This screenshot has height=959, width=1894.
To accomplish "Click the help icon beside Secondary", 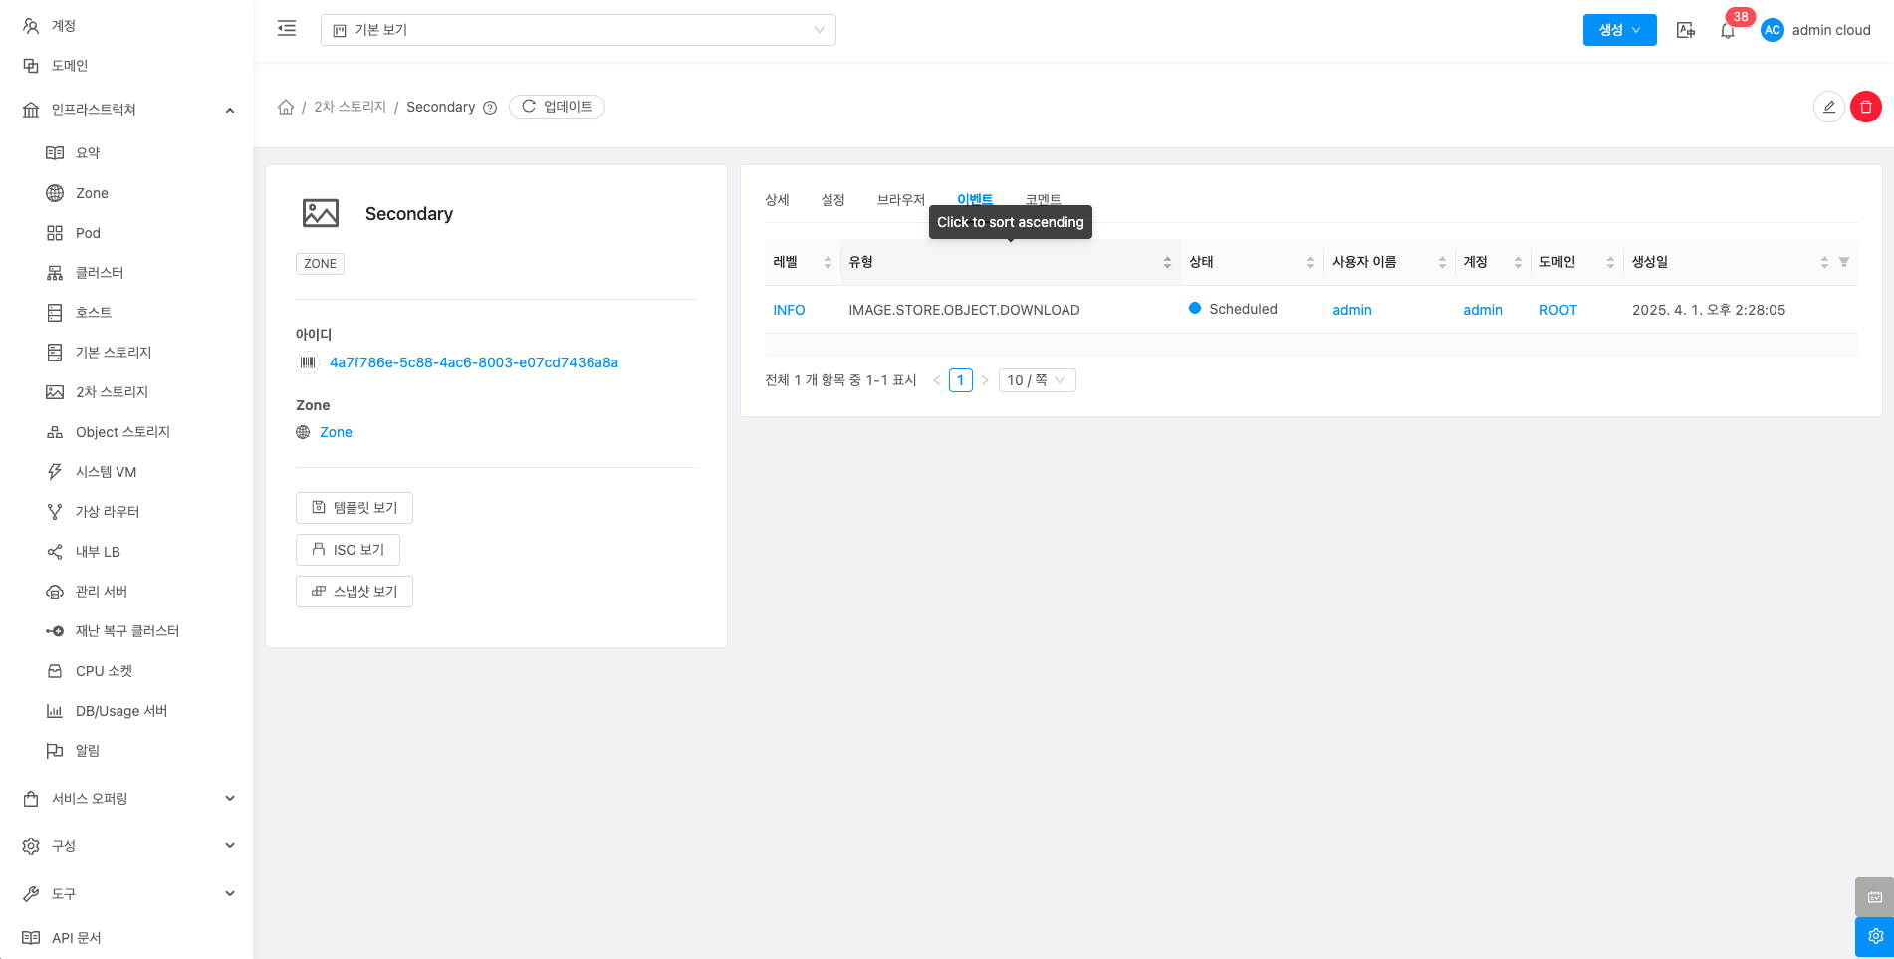I will coord(490,108).
